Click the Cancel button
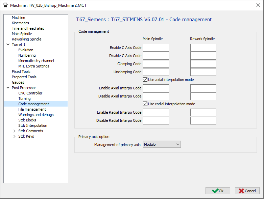264x199 pixels. coord(247,191)
